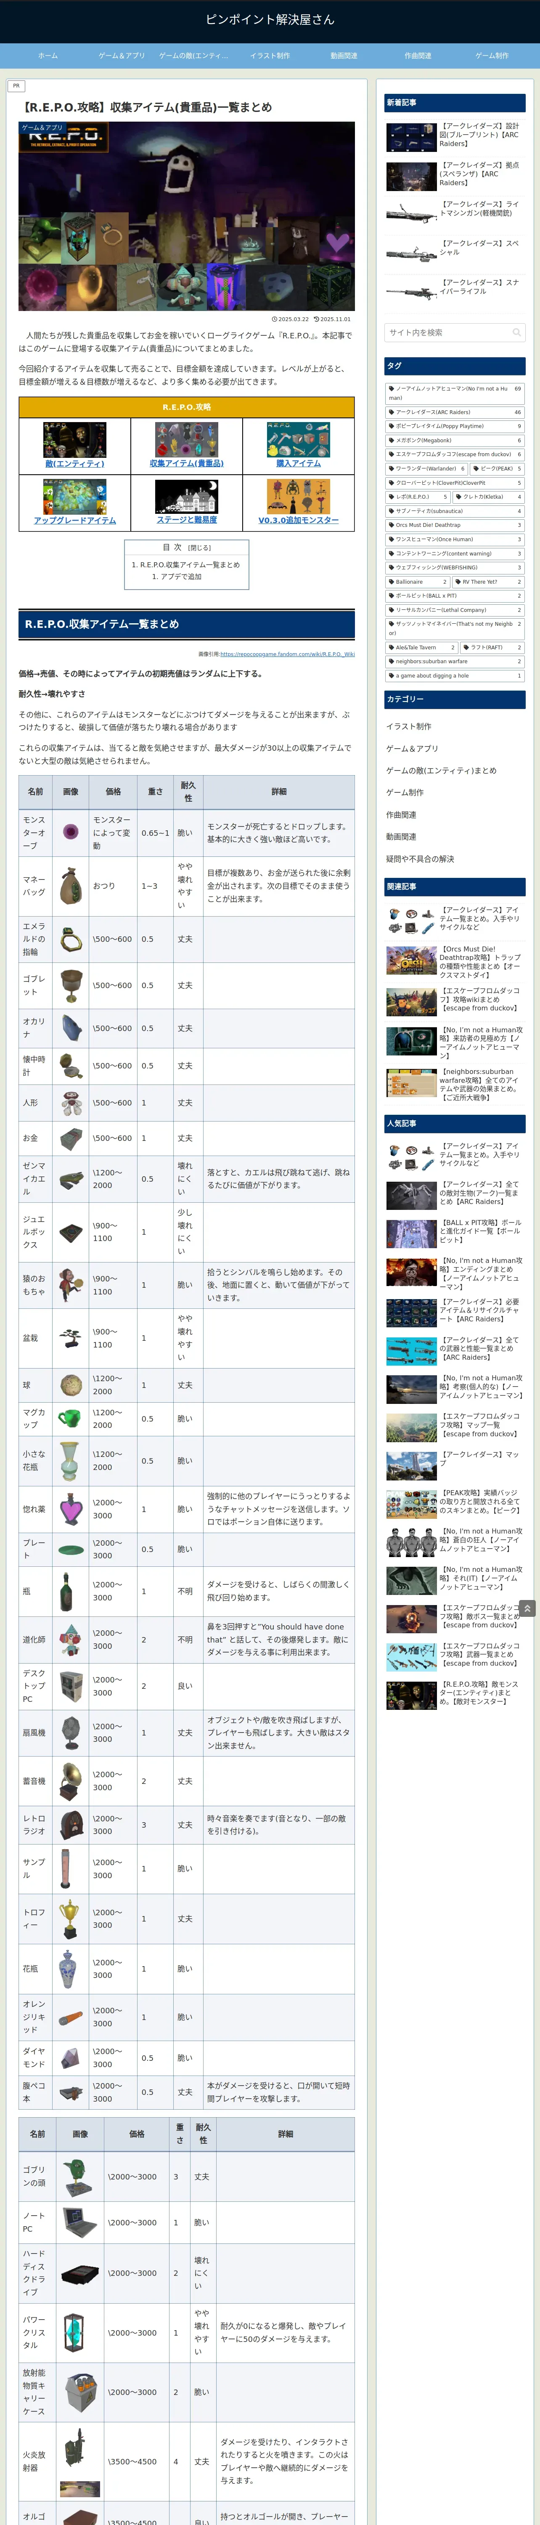The image size is (540, 2525).
Task: Open the Orcs Must Die! Deathtrap related article
Action: click(455, 962)
